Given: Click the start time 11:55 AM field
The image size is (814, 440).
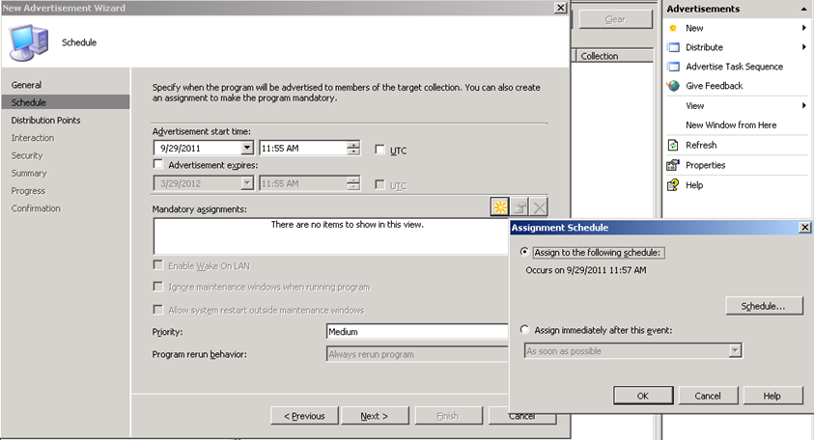Looking at the screenshot, I should pos(303,148).
